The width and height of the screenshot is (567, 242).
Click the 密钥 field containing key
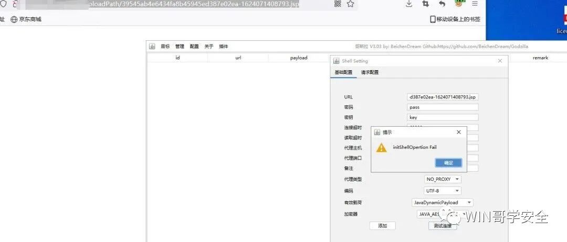[x=443, y=117]
